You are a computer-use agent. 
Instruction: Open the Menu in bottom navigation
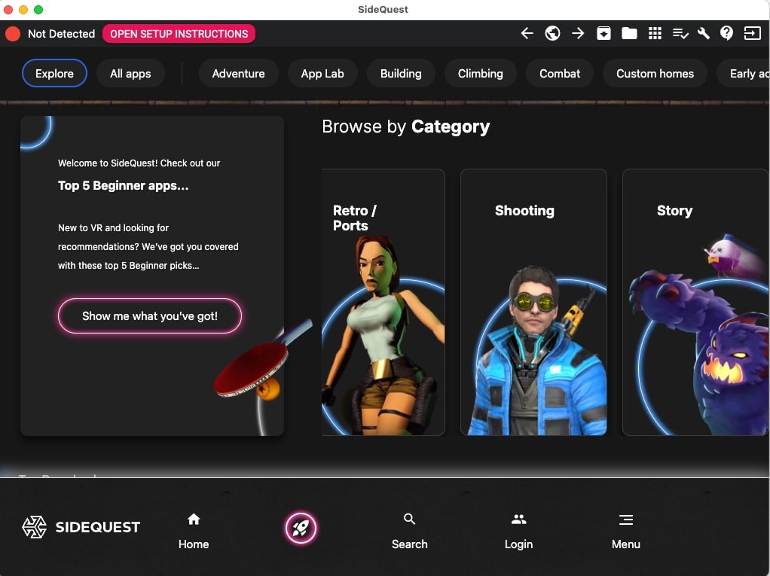pos(625,532)
